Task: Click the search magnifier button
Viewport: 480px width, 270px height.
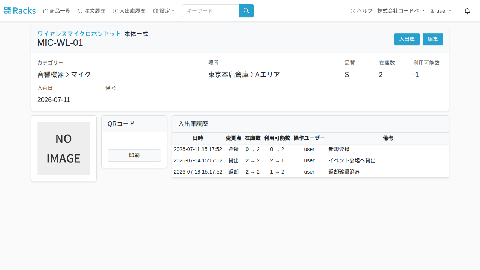Action: tap(246, 10)
